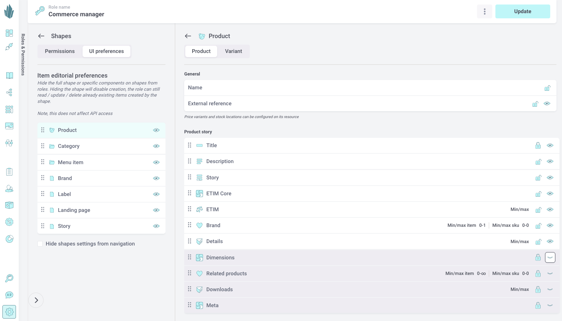Select the Landing page shape
This screenshot has width=562, height=321.
(x=74, y=210)
